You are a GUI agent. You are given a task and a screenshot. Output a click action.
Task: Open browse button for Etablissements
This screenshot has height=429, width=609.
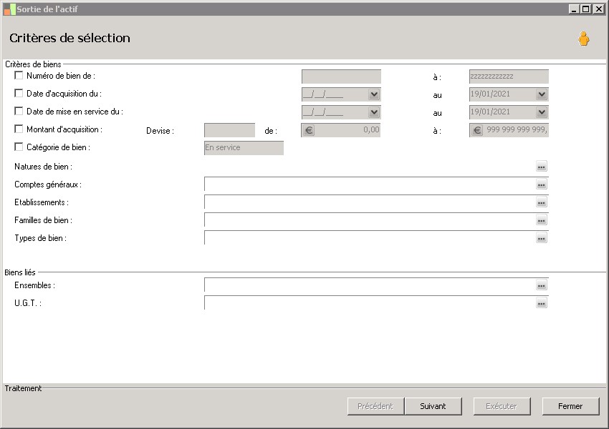542,202
